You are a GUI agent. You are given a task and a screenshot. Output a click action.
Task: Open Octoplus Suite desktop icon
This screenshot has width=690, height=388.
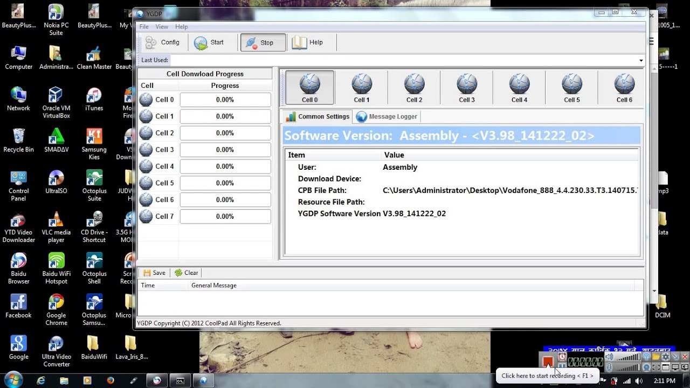(x=94, y=185)
